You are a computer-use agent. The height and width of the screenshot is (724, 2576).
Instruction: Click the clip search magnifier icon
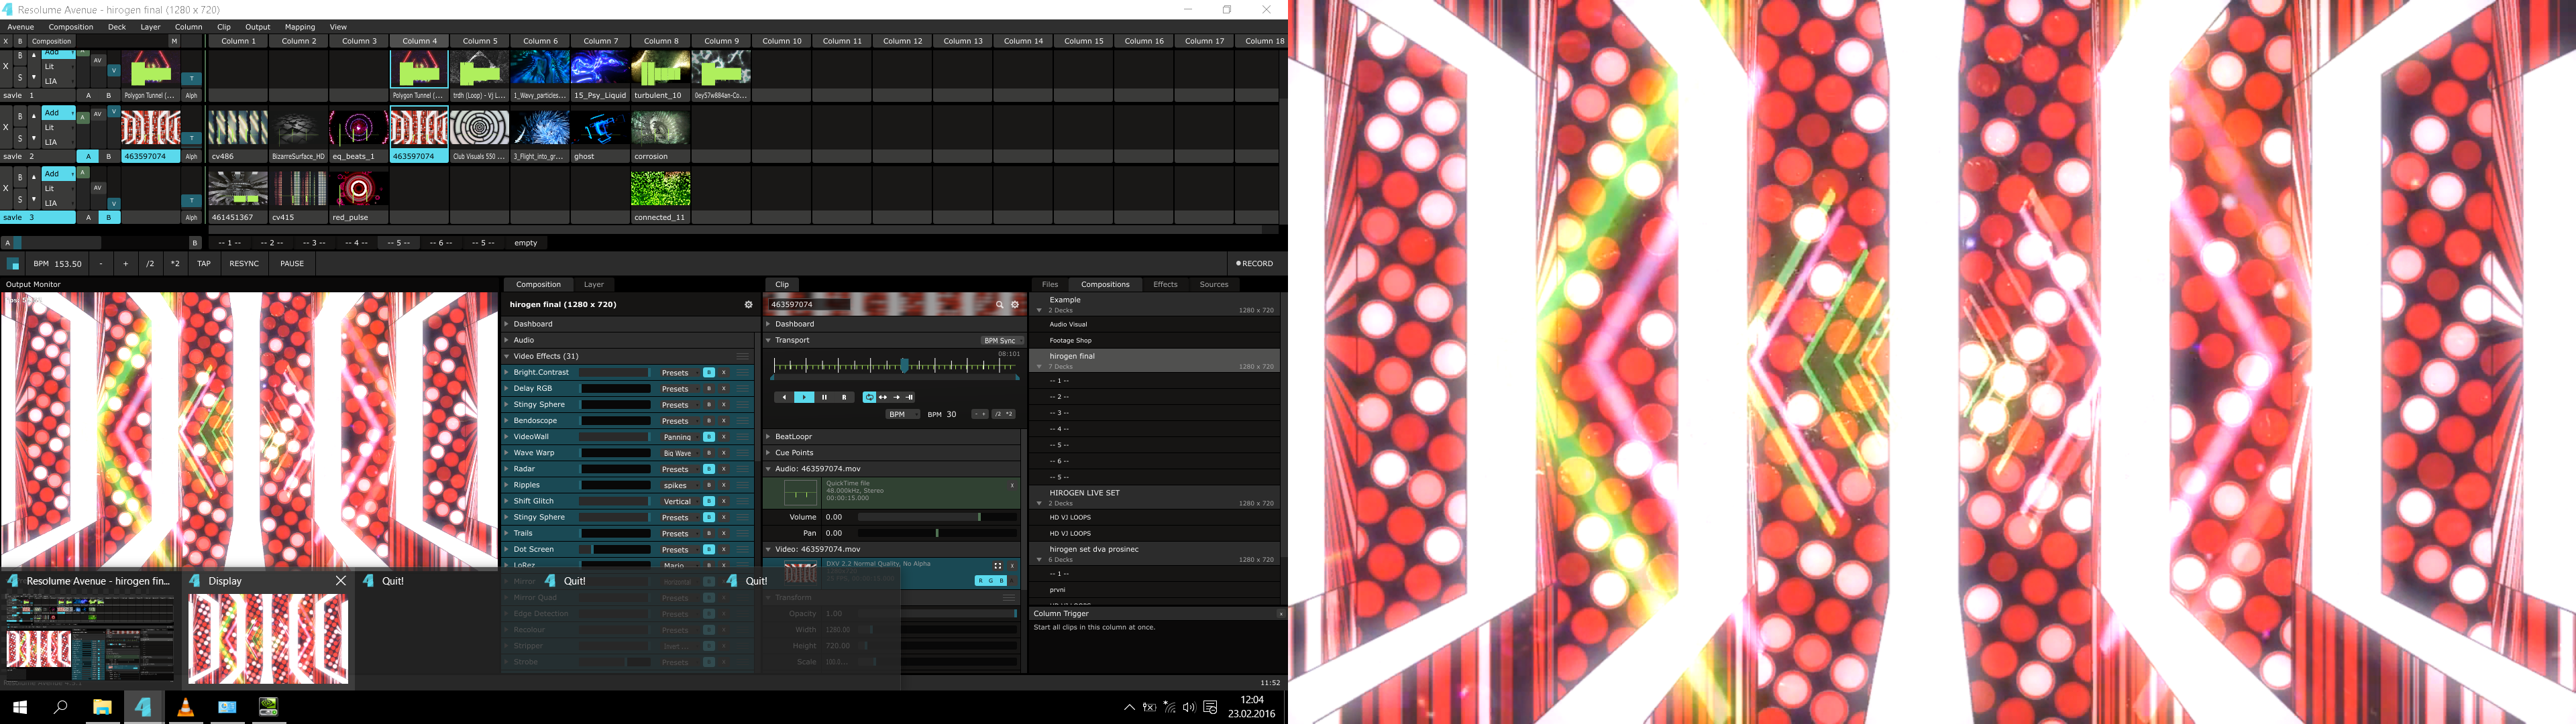tap(999, 305)
